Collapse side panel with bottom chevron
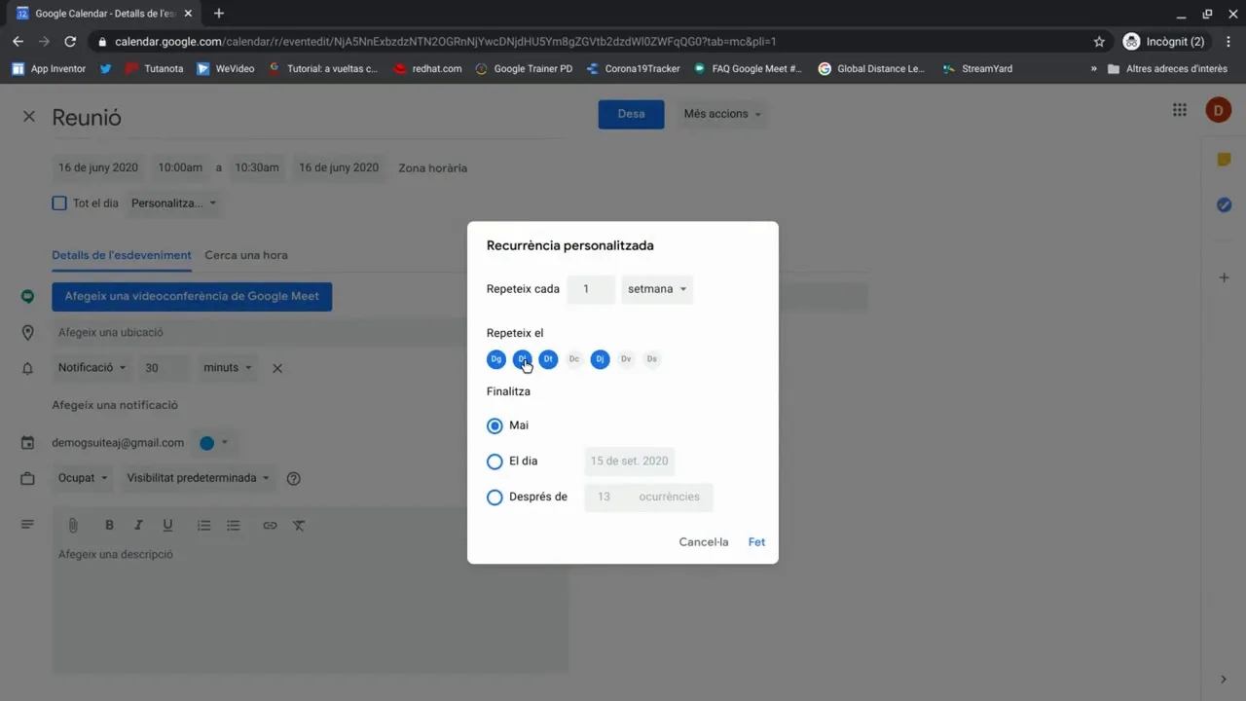1246x701 pixels. click(x=1224, y=680)
